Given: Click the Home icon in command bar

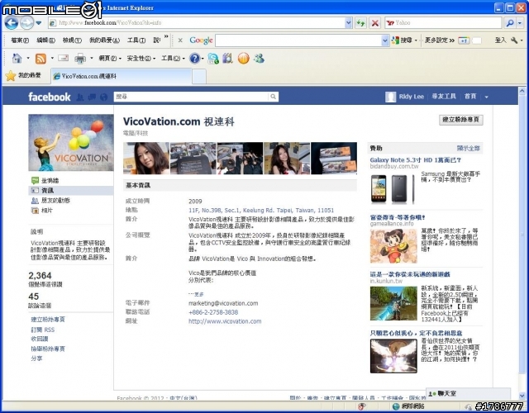Looking at the screenshot, I should (x=17, y=59).
